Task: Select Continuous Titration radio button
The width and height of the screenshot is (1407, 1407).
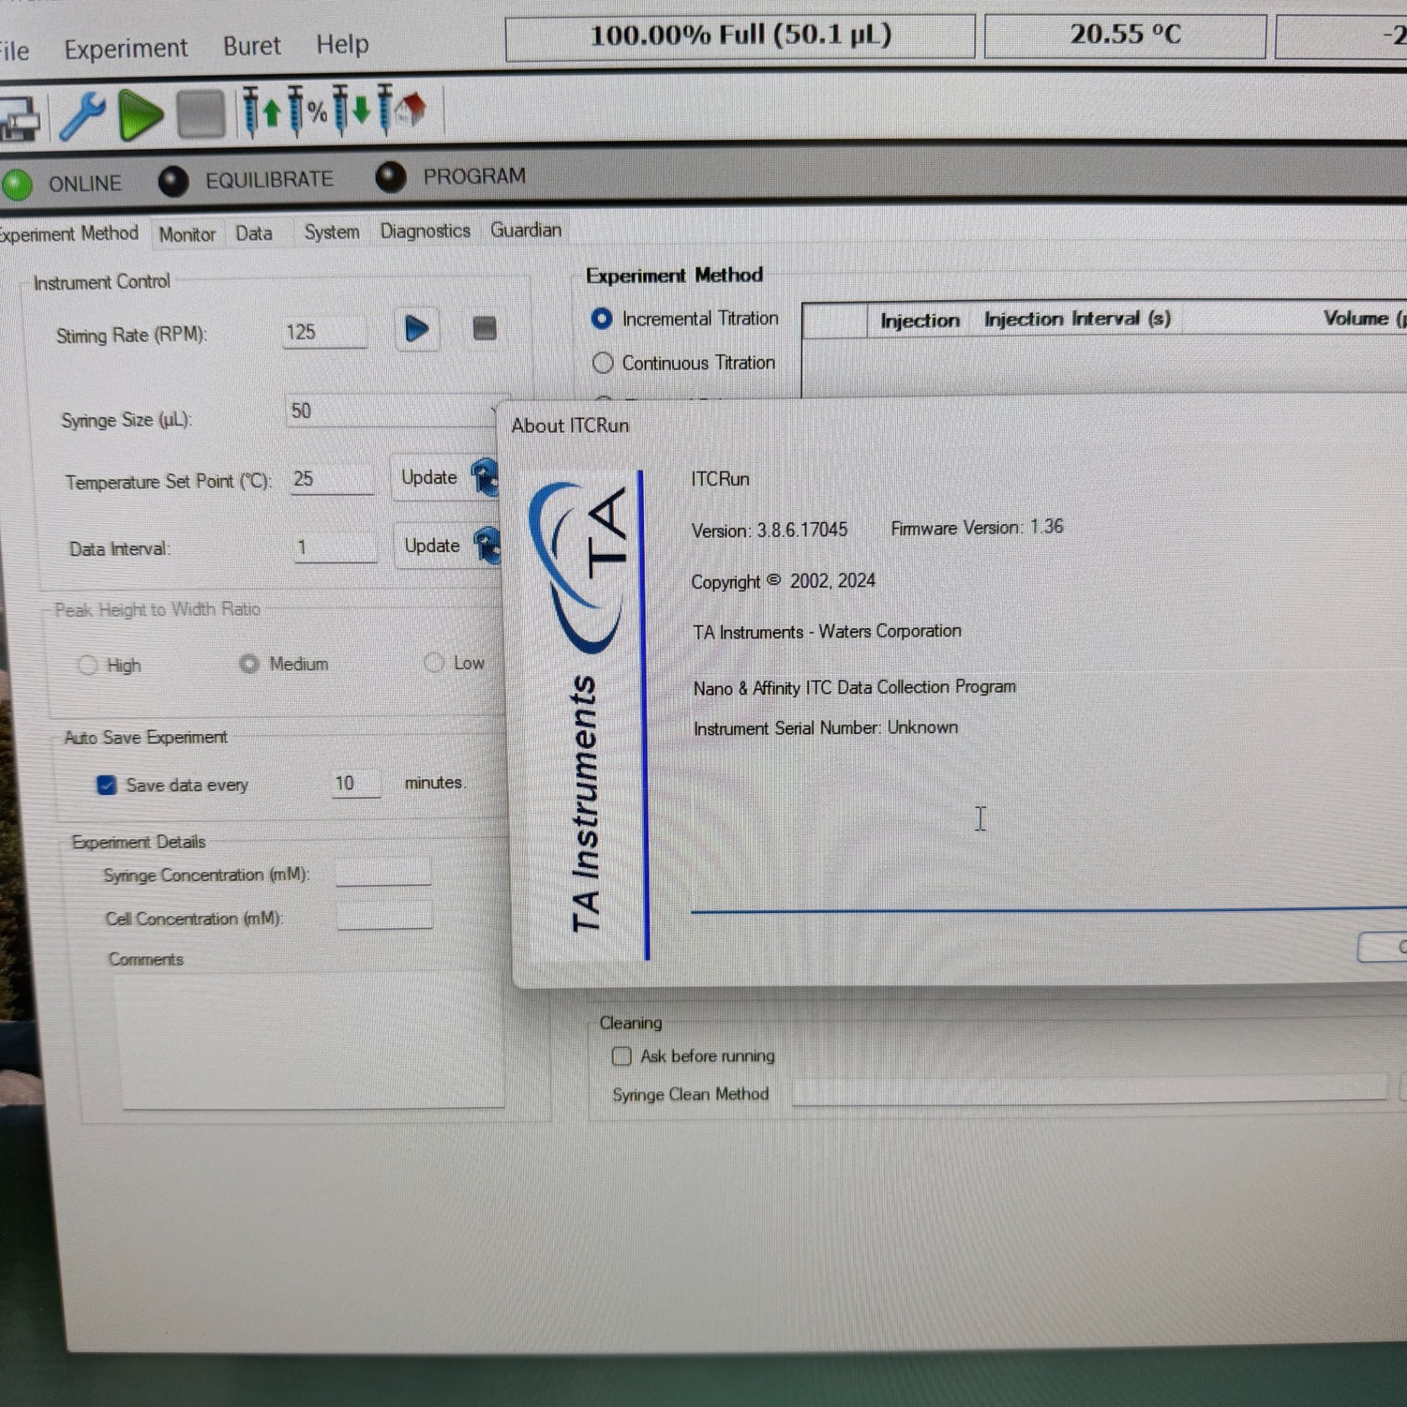Action: (603, 363)
